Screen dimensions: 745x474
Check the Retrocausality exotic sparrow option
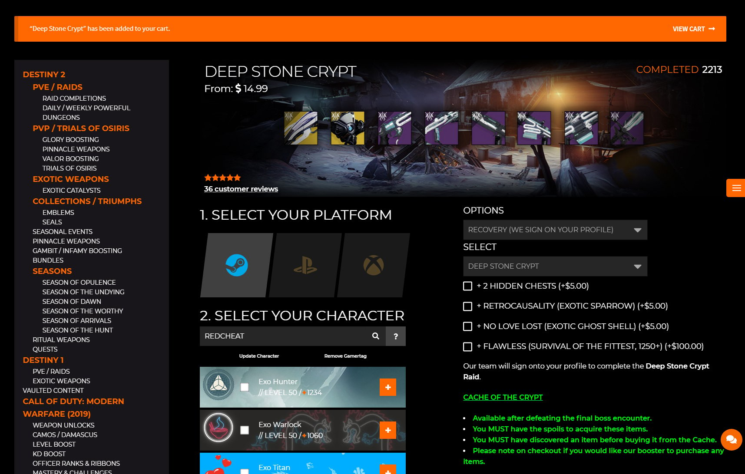click(x=467, y=306)
